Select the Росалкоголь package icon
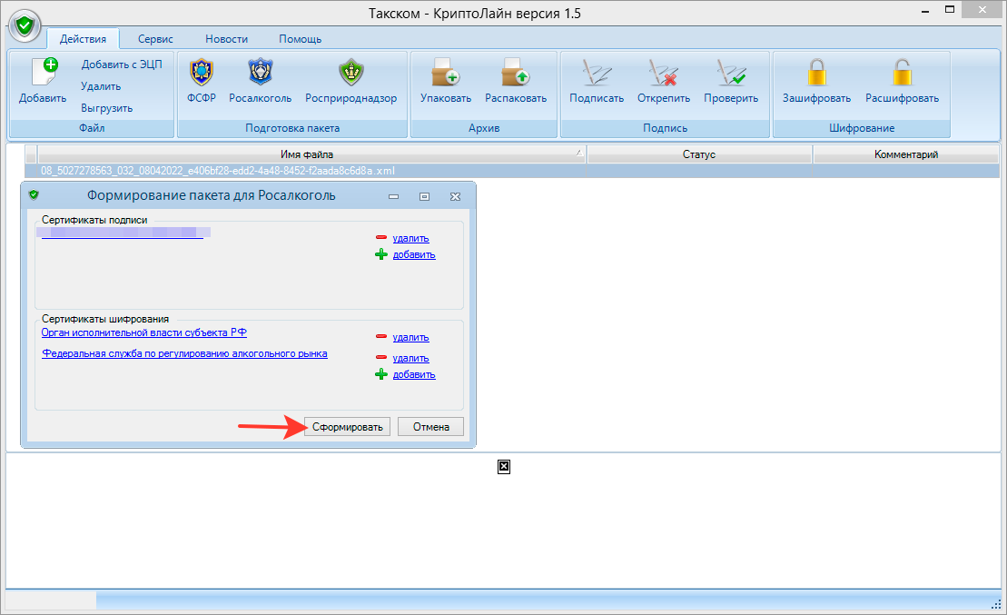The image size is (1007, 615). click(x=260, y=72)
